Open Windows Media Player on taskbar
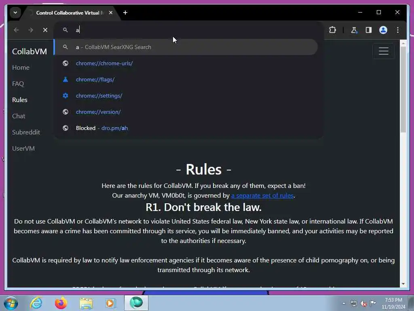Viewport: 414px width, 311px height. pos(110,303)
